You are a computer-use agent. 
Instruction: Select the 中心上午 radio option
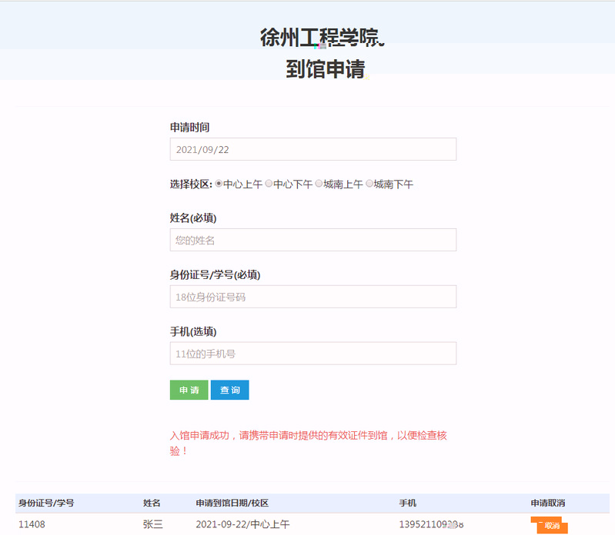219,184
